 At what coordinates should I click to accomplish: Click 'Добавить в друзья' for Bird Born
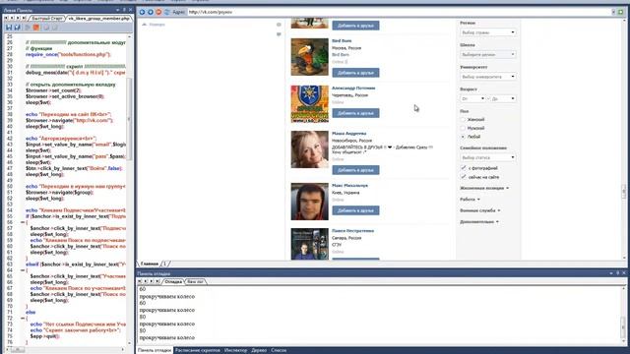click(355, 73)
